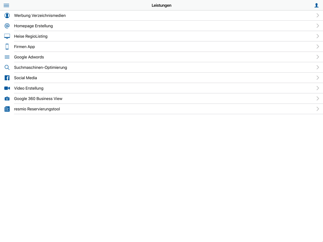
Task: Select the Homepage Erstellung entry
Action: (x=161, y=26)
